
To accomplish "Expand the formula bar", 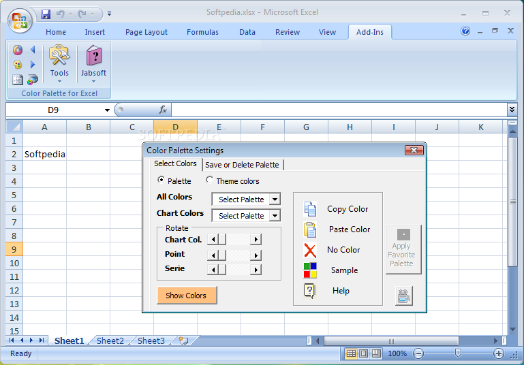I will coord(512,110).
